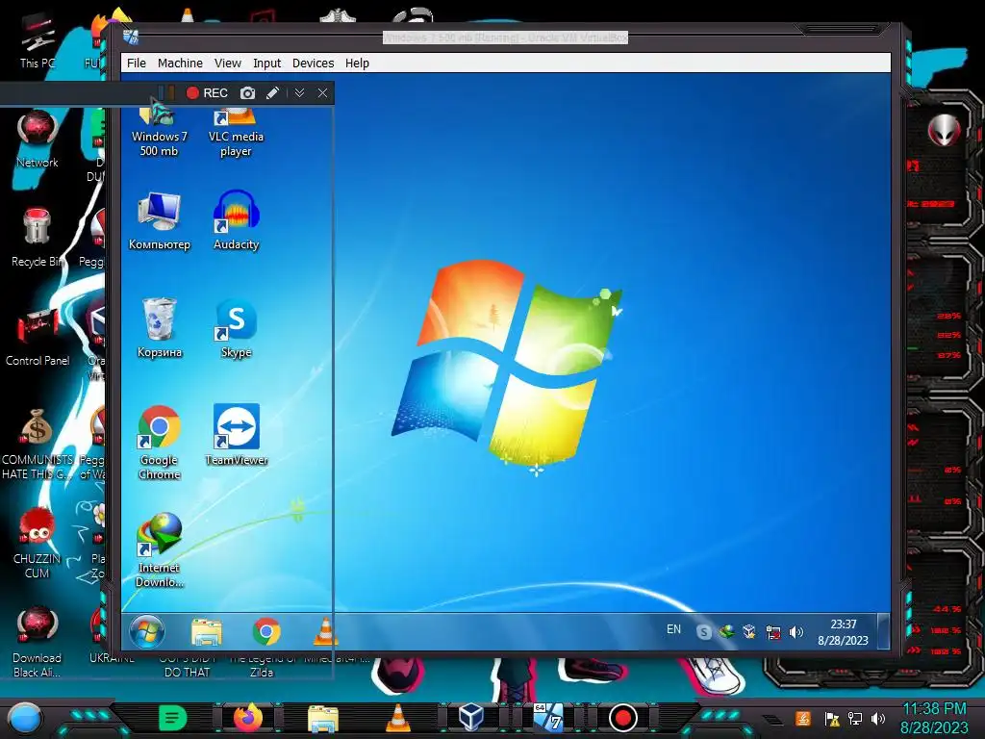Image resolution: width=985 pixels, height=739 pixels.
Task: Click the host clock showing 11:38 PM
Action: pos(934,718)
